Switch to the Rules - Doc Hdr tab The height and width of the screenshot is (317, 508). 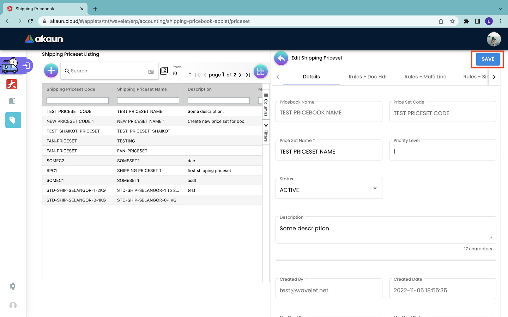click(x=368, y=77)
